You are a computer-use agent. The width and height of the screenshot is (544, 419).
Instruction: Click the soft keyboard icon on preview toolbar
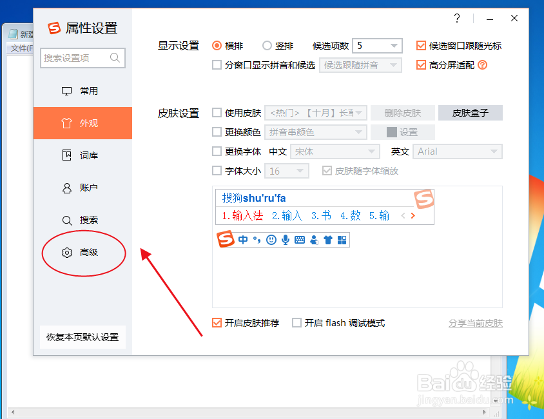300,240
